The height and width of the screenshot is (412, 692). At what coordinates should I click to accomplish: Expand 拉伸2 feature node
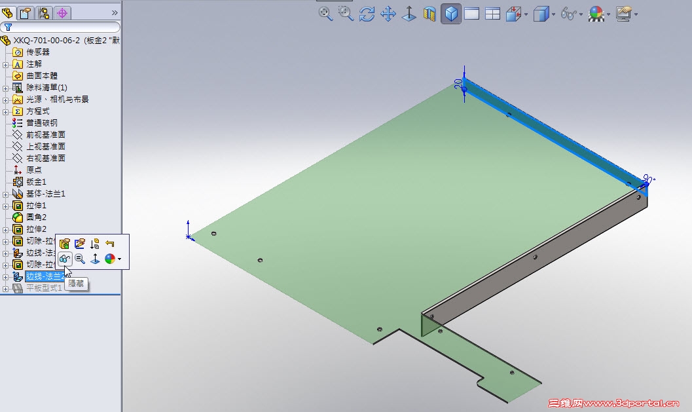tap(5, 230)
